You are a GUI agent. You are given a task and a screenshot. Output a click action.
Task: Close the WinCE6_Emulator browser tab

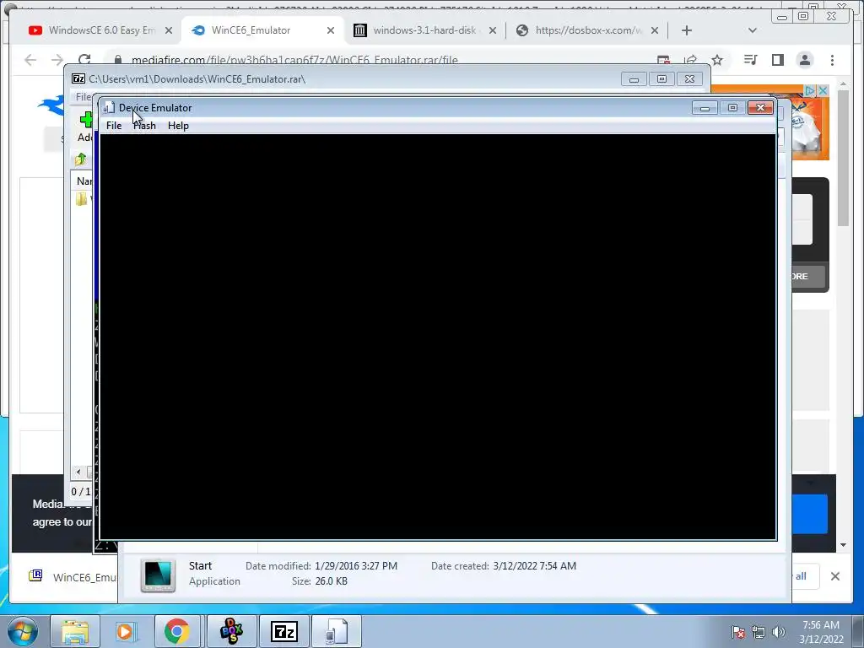pyautogui.click(x=331, y=30)
